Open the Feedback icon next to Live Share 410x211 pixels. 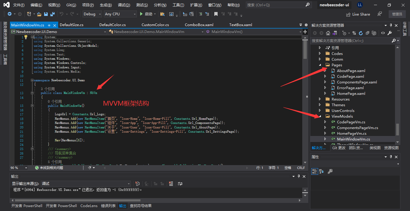[380, 14]
